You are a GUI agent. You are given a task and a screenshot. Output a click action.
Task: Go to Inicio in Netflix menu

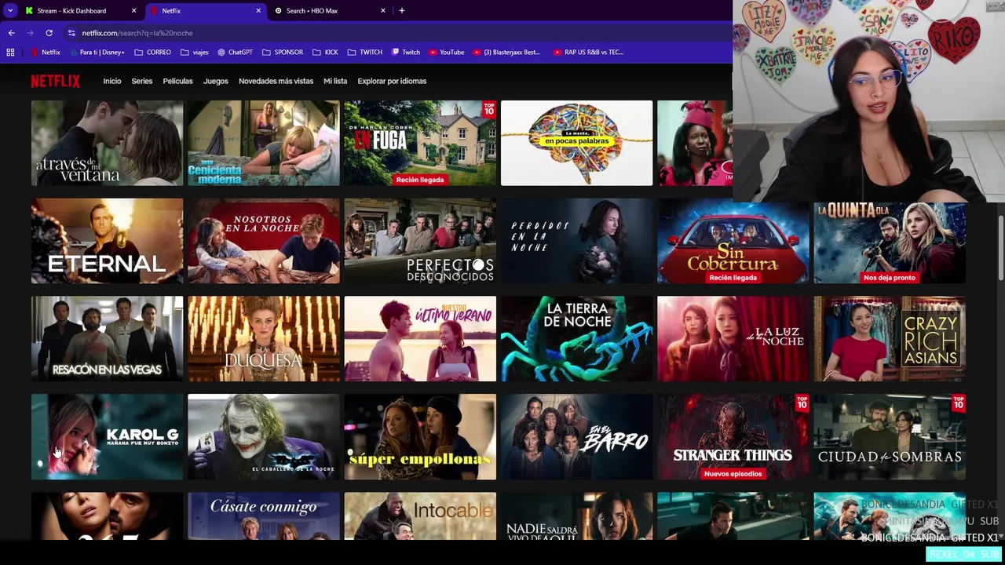point(112,81)
